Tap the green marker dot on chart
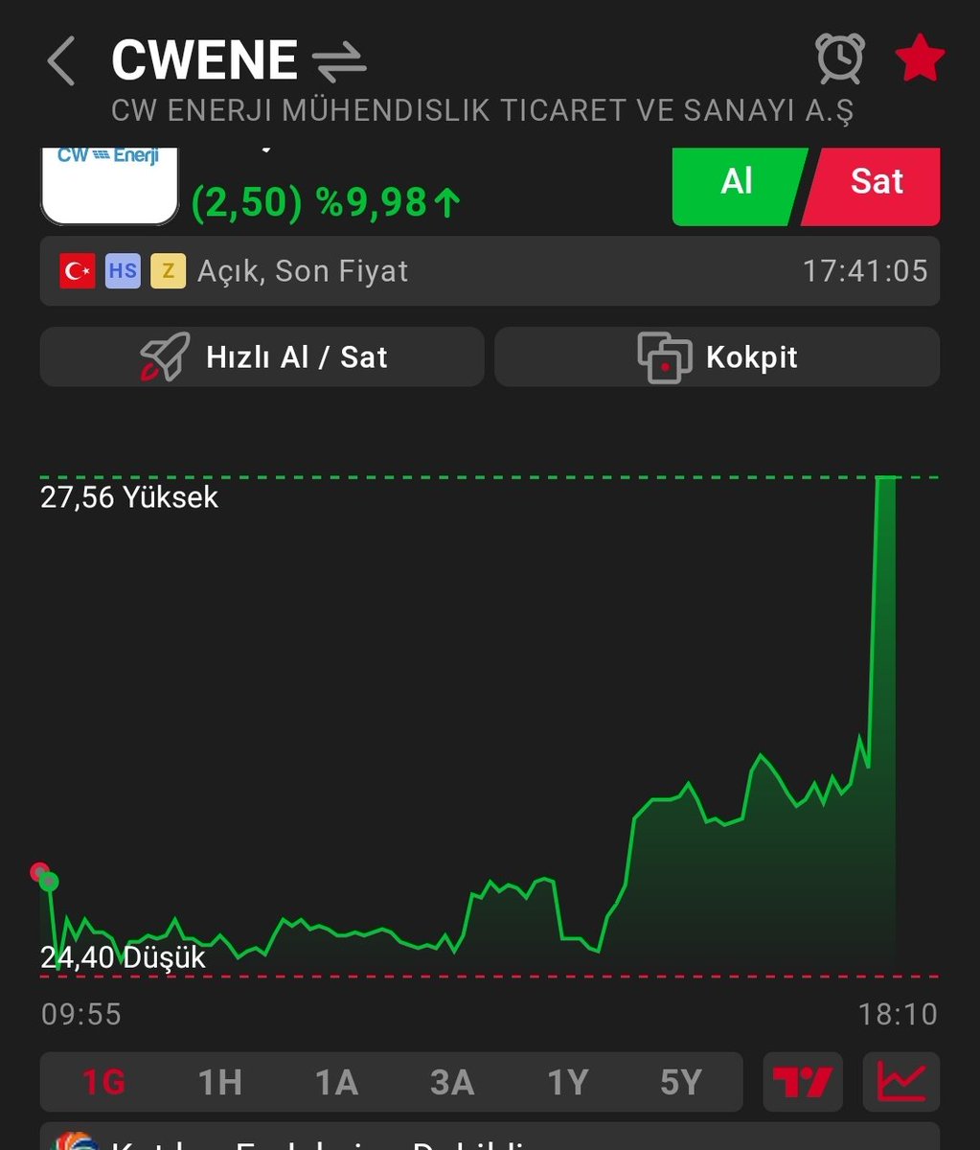 [49, 882]
